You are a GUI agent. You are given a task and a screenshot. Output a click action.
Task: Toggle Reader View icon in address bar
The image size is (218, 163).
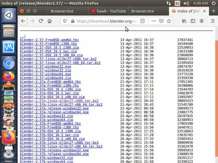click(143, 21)
